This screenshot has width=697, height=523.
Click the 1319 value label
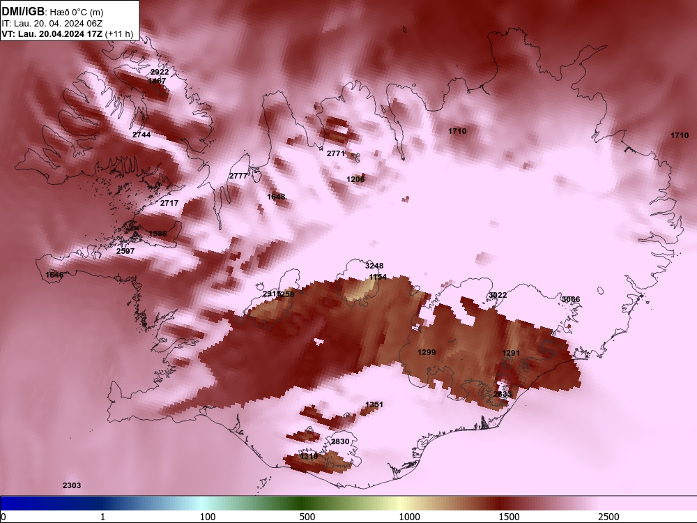tap(309, 456)
